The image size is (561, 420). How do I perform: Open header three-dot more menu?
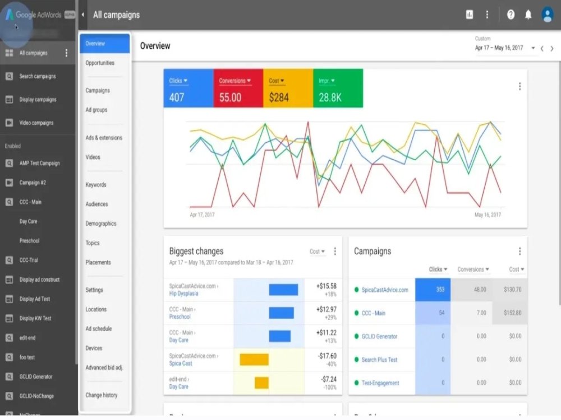pyautogui.click(x=487, y=15)
